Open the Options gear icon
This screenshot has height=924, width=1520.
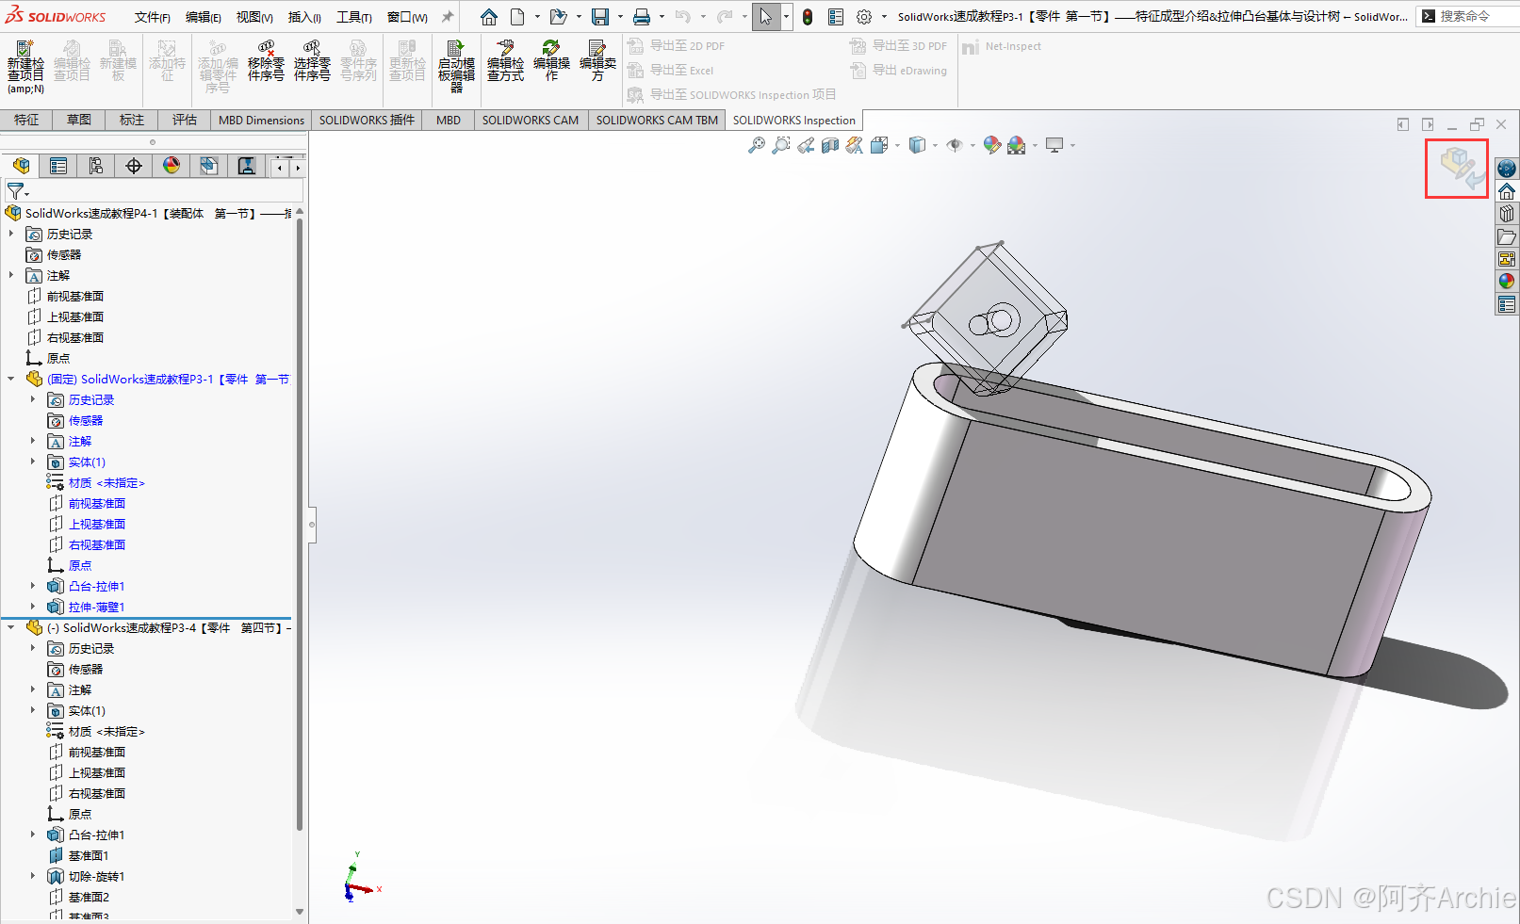pyautogui.click(x=864, y=17)
